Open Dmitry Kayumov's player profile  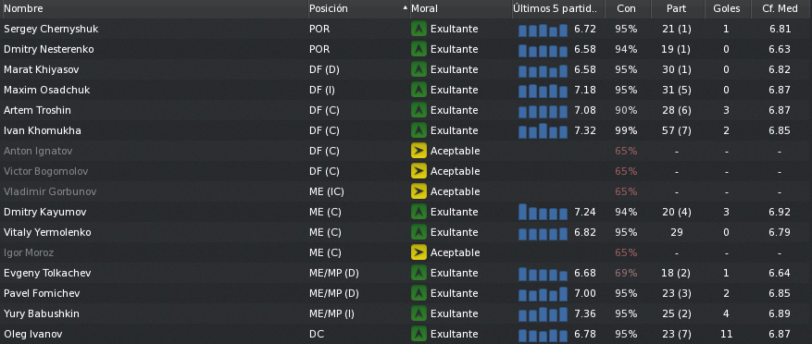tap(45, 212)
